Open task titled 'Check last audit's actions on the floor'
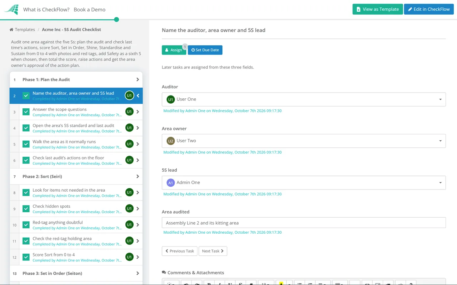This screenshot has height=285, width=457. 69,158
